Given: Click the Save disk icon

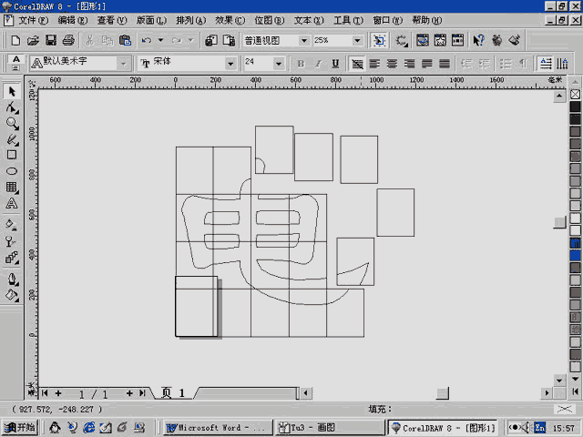Looking at the screenshot, I should pyautogui.click(x=51, y=40).
